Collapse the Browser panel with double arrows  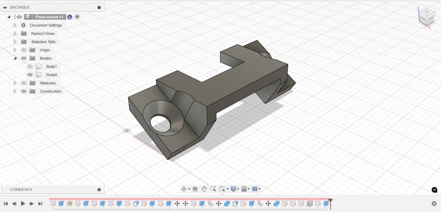tap(5, 7)
